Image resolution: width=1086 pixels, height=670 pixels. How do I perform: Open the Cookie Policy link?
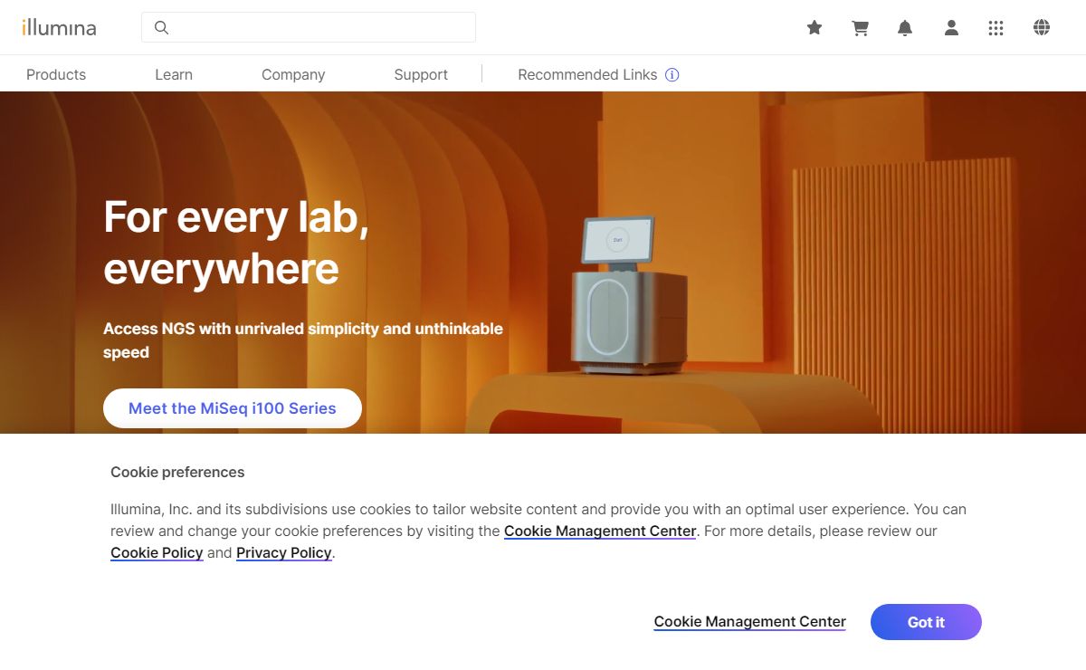coord(157,553)
